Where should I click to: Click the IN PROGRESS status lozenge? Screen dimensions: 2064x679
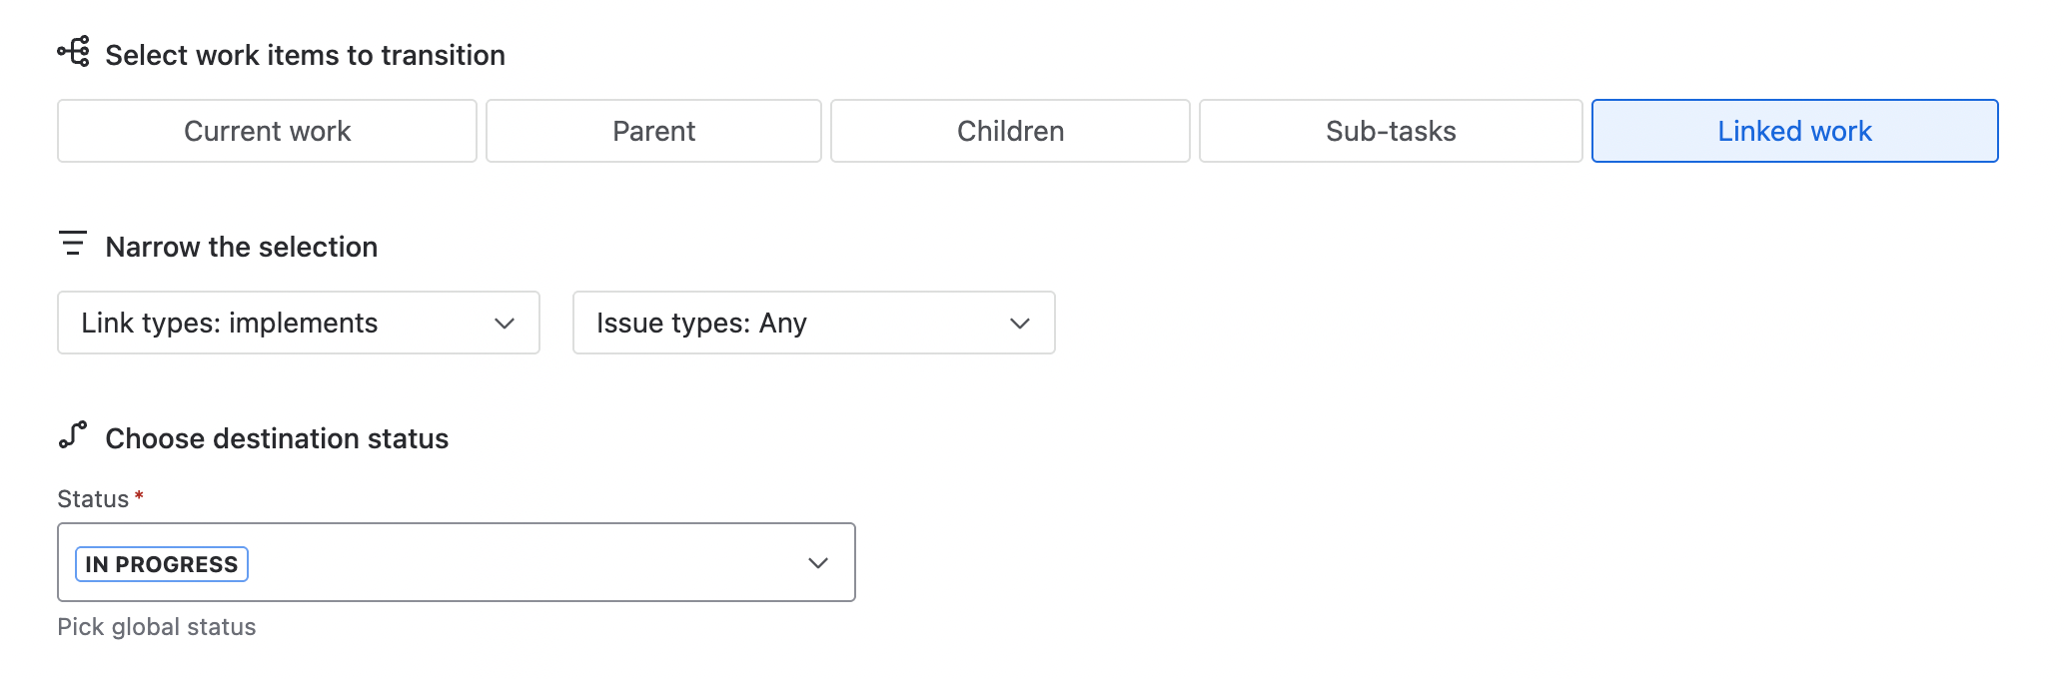click(162, 564)
